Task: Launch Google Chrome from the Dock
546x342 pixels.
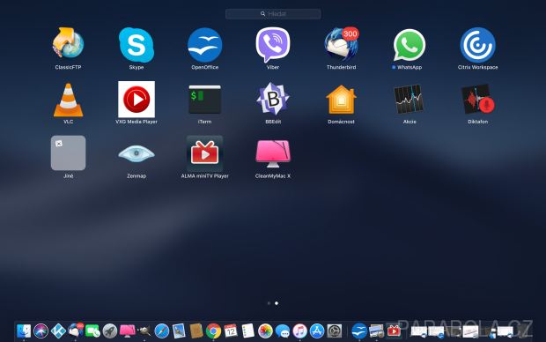Action: 213,331
